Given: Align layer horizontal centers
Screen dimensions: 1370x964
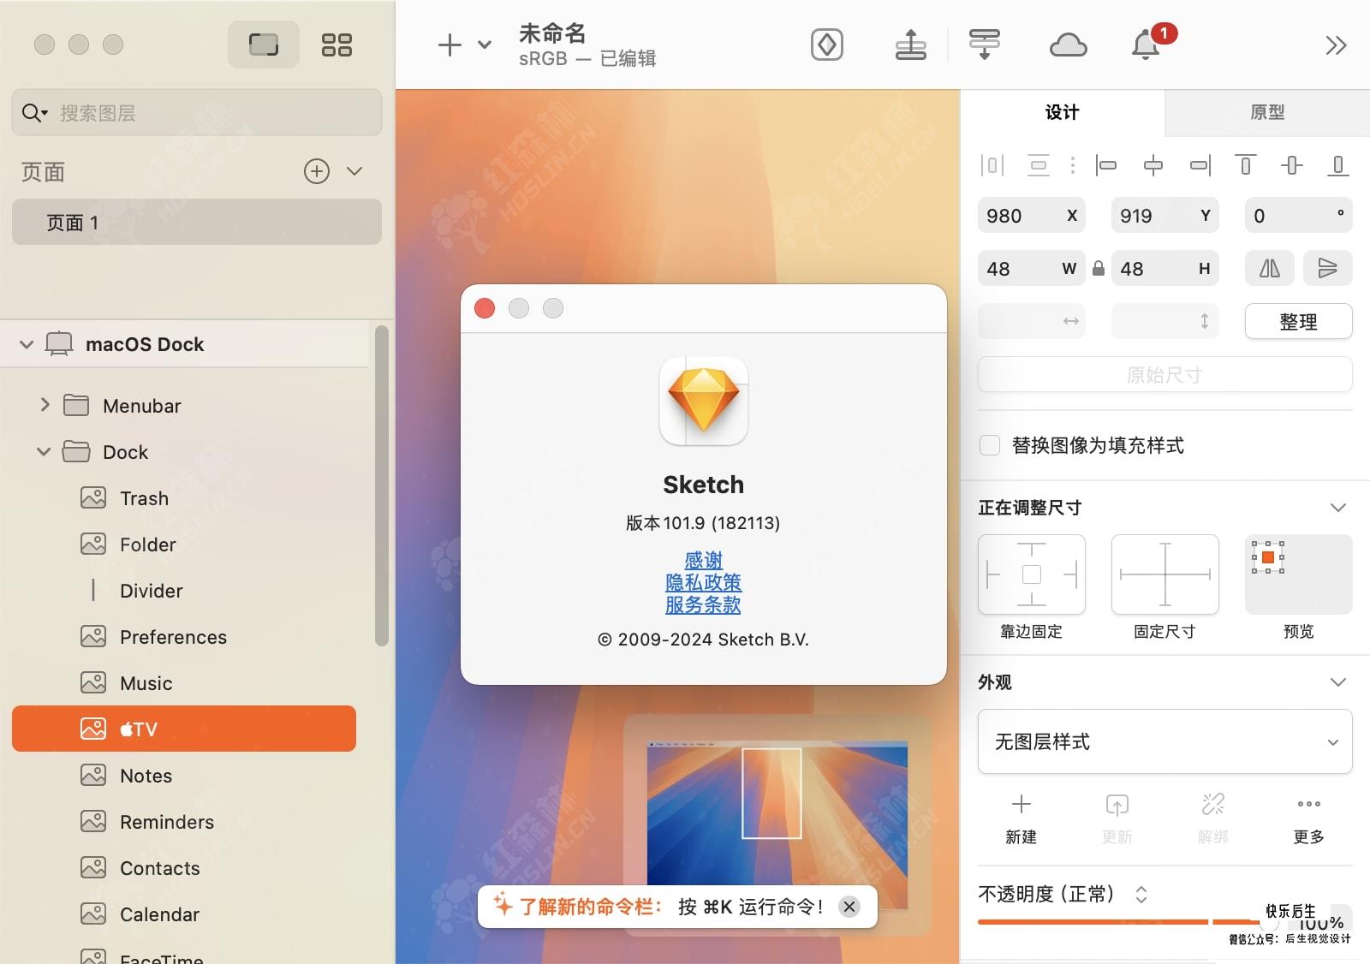Looking at the screenshot, I should click(x=1153, y=165).
